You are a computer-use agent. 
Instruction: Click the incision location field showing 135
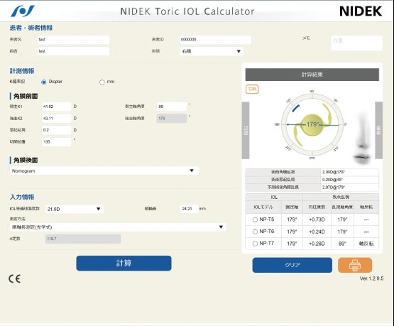[56, 142]
